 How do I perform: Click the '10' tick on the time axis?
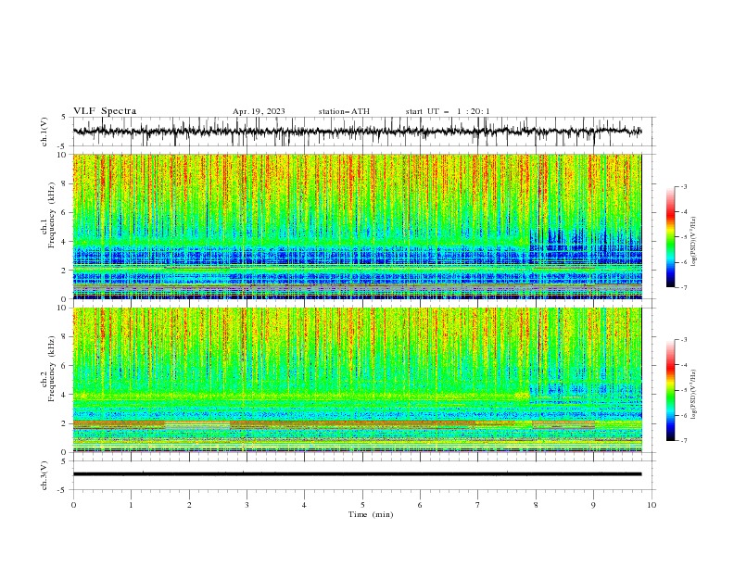pyautogui.click(x=652, y=505)
